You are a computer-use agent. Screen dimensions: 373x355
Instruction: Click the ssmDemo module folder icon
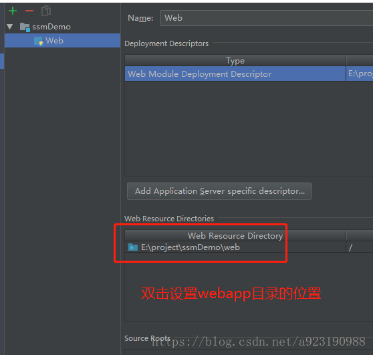pos(25,27)
